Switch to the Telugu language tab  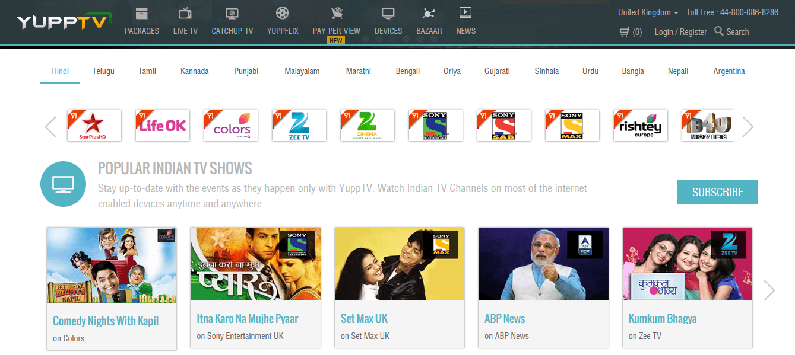point(103,71)
